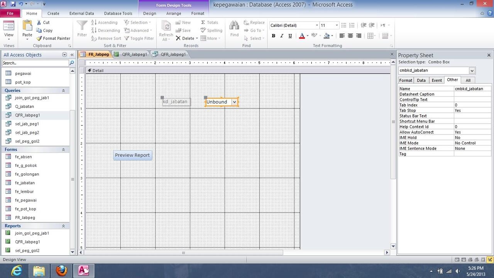Screen dimensions: 494x278
Task: Select the pot_kop table
Action: (23, 82)
